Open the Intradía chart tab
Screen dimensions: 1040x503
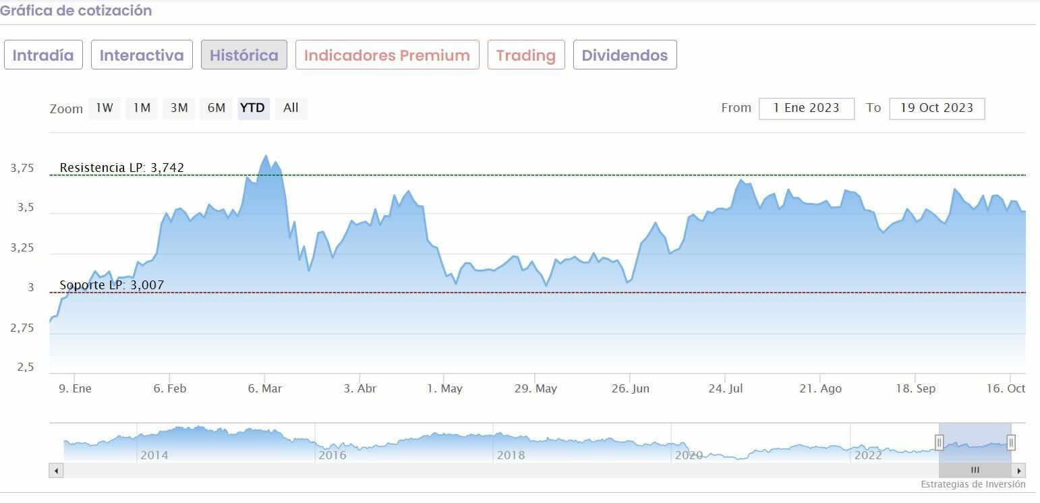(43, 55)
